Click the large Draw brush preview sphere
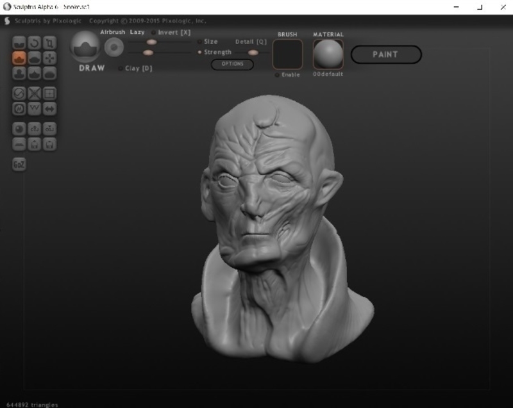The image size is (513, 408). coord(85,46)
